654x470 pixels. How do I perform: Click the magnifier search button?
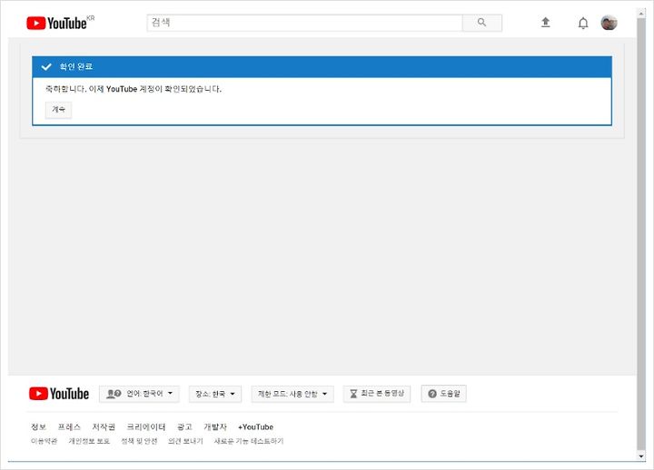481,23
